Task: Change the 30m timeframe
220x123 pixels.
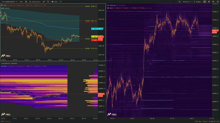Action: (21, 2)
